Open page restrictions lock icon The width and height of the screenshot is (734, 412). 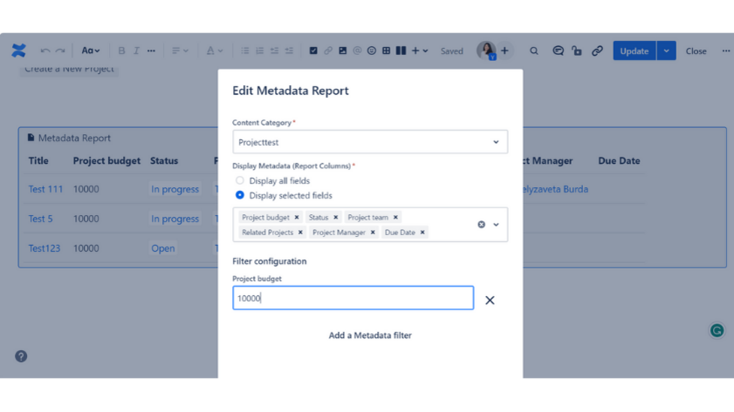point(577,51)
